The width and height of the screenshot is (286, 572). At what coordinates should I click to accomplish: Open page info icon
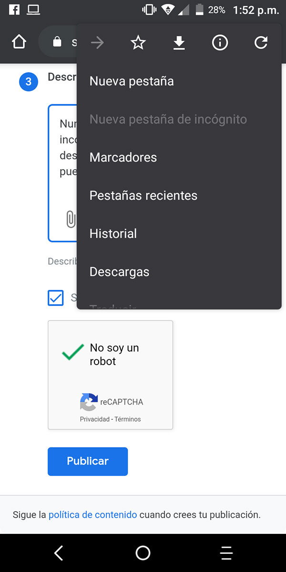220,43
